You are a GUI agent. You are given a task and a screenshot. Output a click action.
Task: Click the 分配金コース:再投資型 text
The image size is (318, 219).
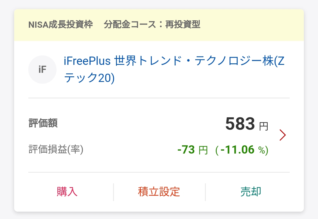click(x=152, y=24)
